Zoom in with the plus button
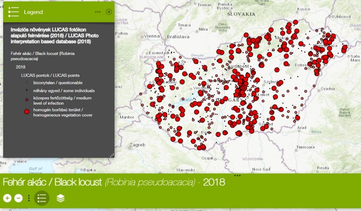This screenshot has width=361, height=211. [x=7, y=198]
